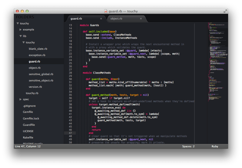Open object.rb from the sidebar

35,68
